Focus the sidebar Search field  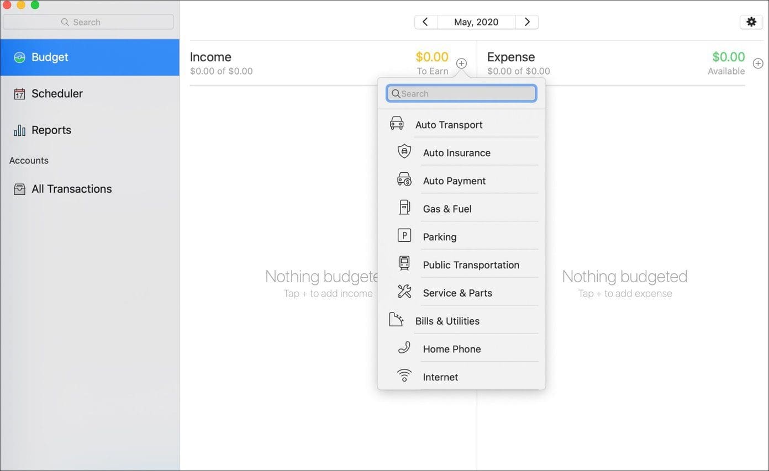(x=88, y=22)
